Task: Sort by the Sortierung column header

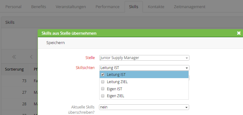Action: [14, 69]
